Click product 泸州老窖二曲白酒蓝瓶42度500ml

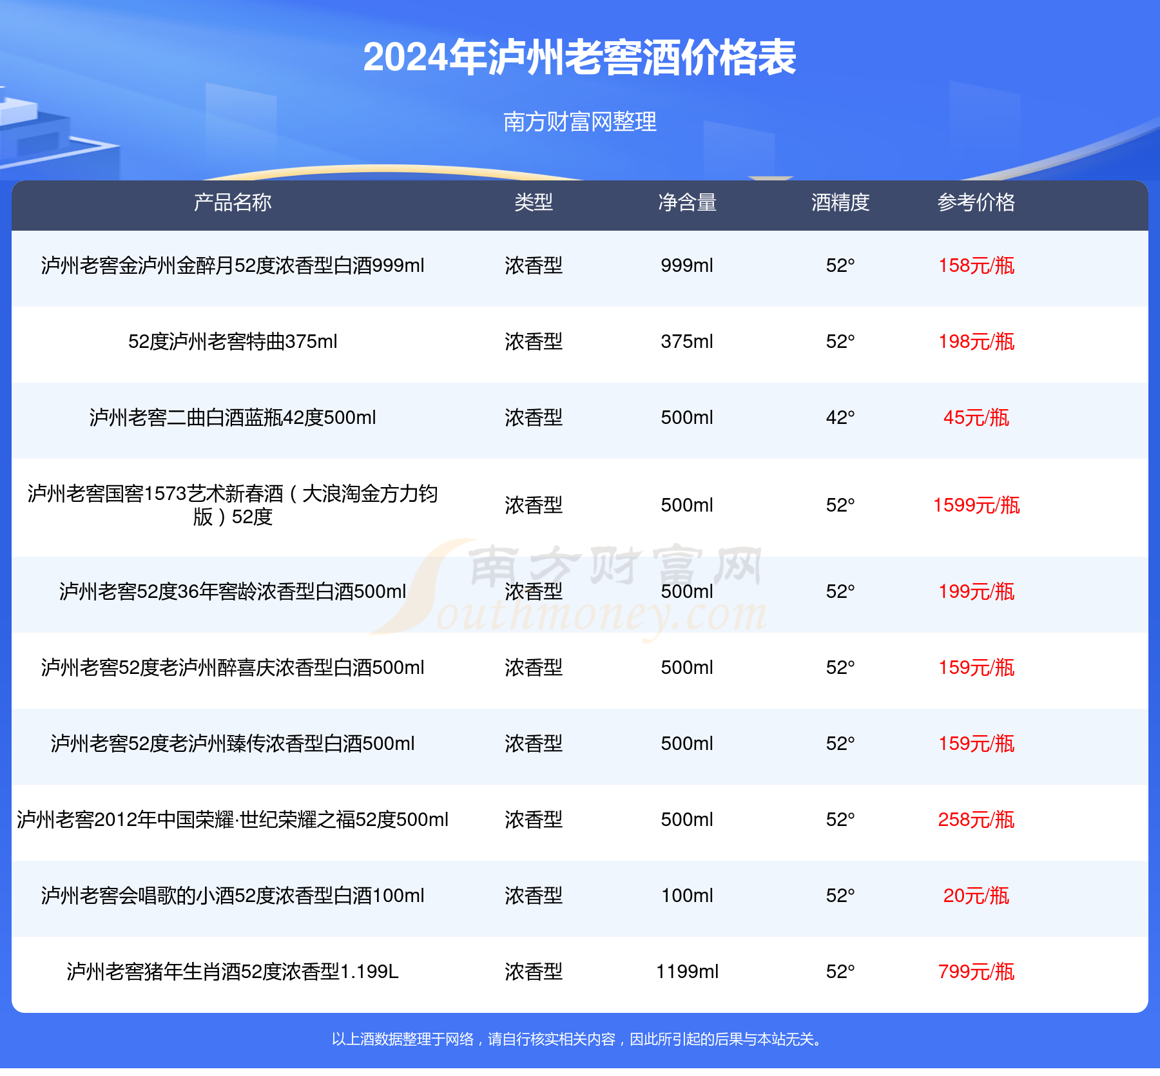[233, 418]
